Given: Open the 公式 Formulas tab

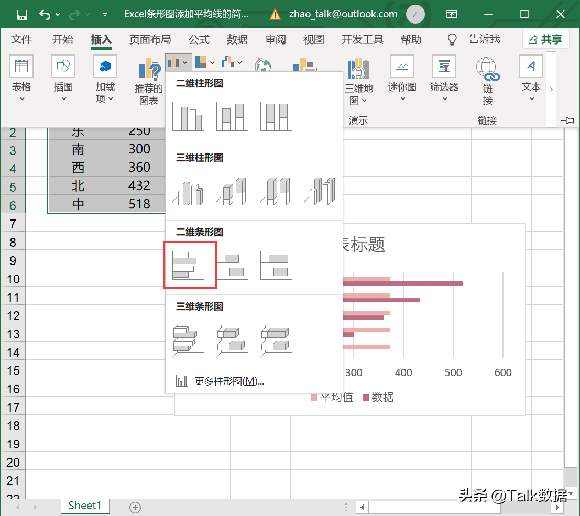Looking at the screenshot, I should [x=199, y=39].
